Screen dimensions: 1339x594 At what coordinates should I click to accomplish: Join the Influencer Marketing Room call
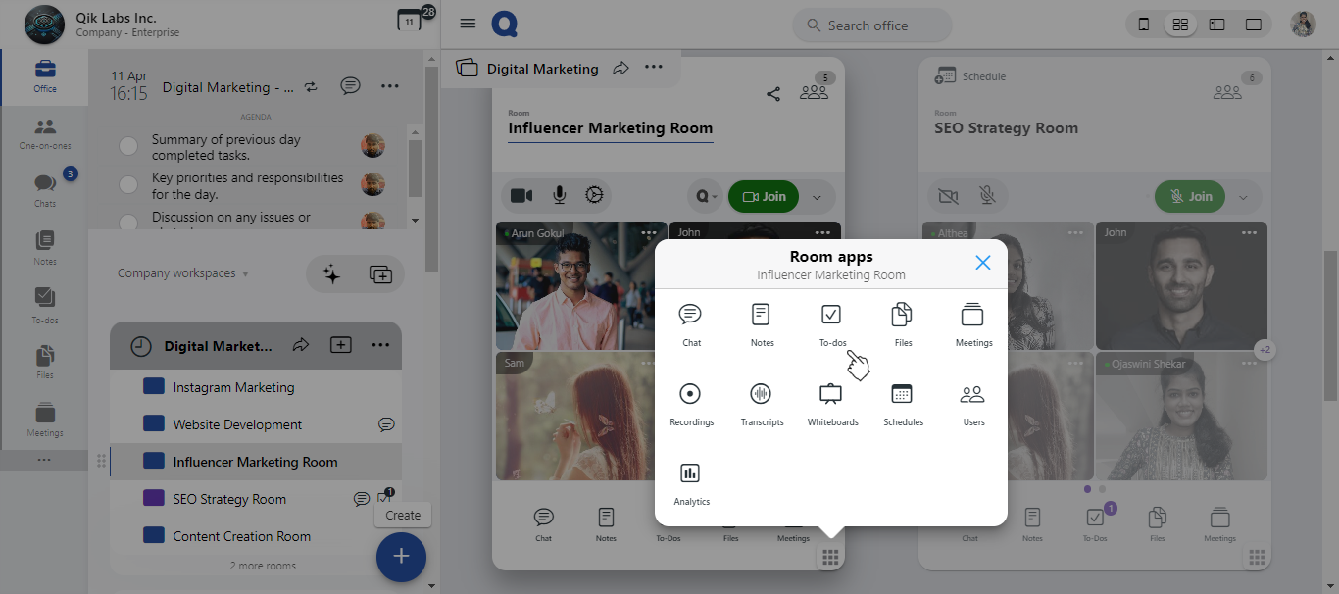[764, 197]
